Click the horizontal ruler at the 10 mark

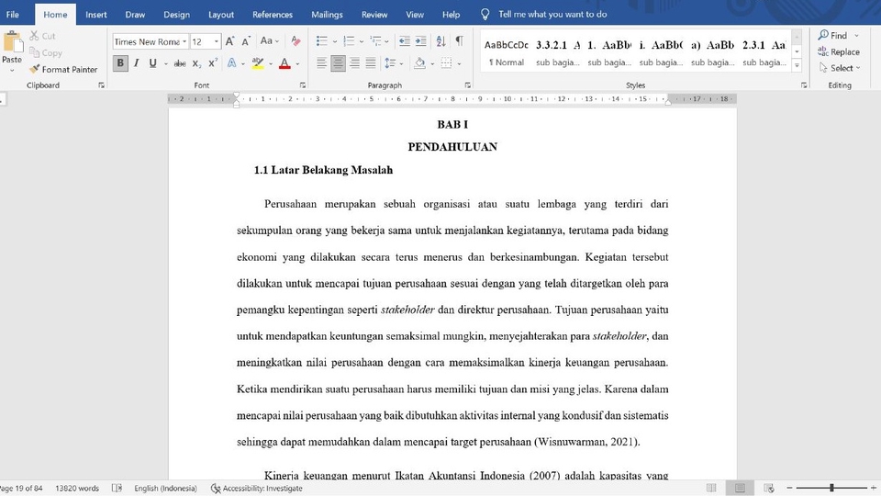coord(507,99)
